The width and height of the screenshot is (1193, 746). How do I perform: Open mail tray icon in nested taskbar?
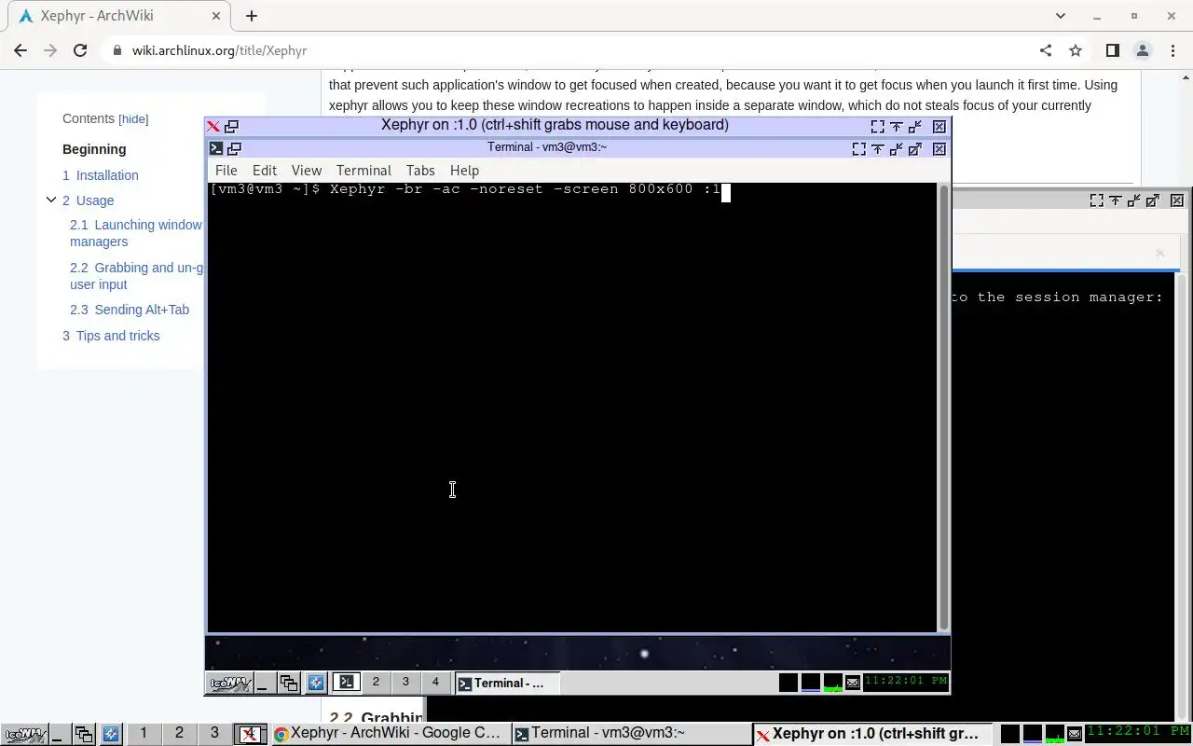point(852,684)
